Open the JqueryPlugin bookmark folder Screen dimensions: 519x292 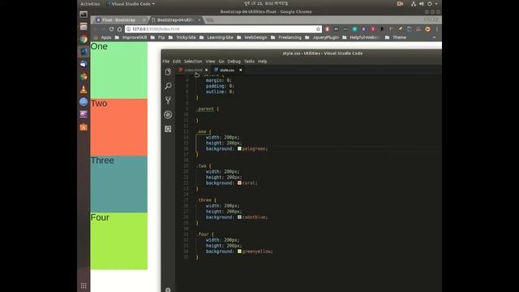pos(322,37)
